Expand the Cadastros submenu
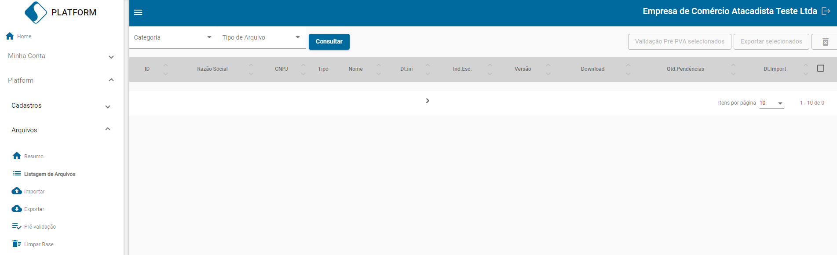Screen dimensions: 837x255 coord(62,106)
